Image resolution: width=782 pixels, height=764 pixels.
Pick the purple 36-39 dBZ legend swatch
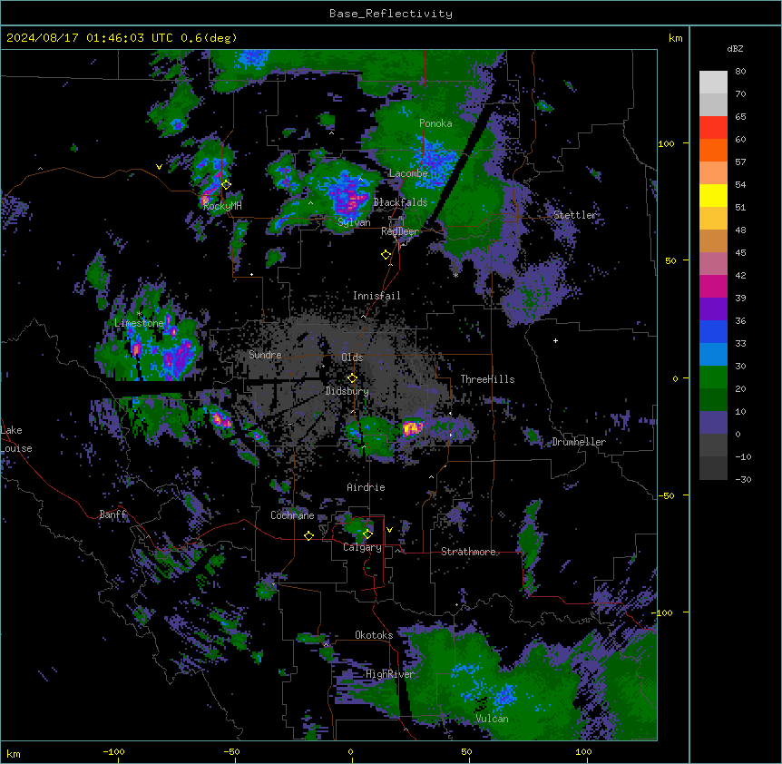(713, 309)
